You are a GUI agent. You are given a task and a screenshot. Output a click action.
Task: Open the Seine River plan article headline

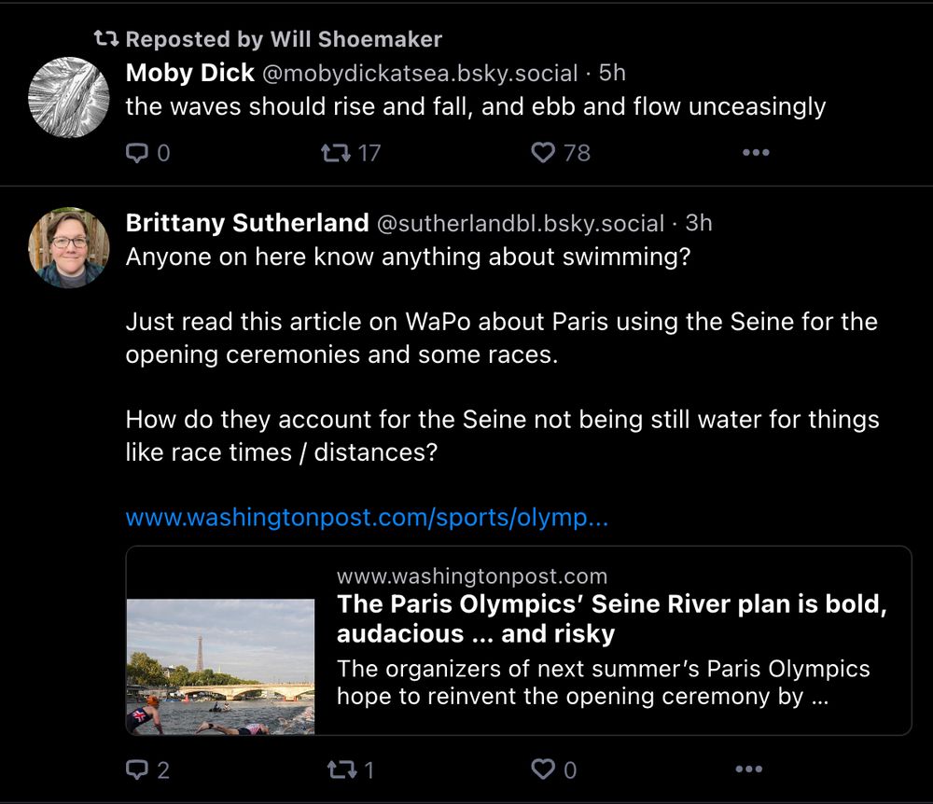tap(611, 618)
